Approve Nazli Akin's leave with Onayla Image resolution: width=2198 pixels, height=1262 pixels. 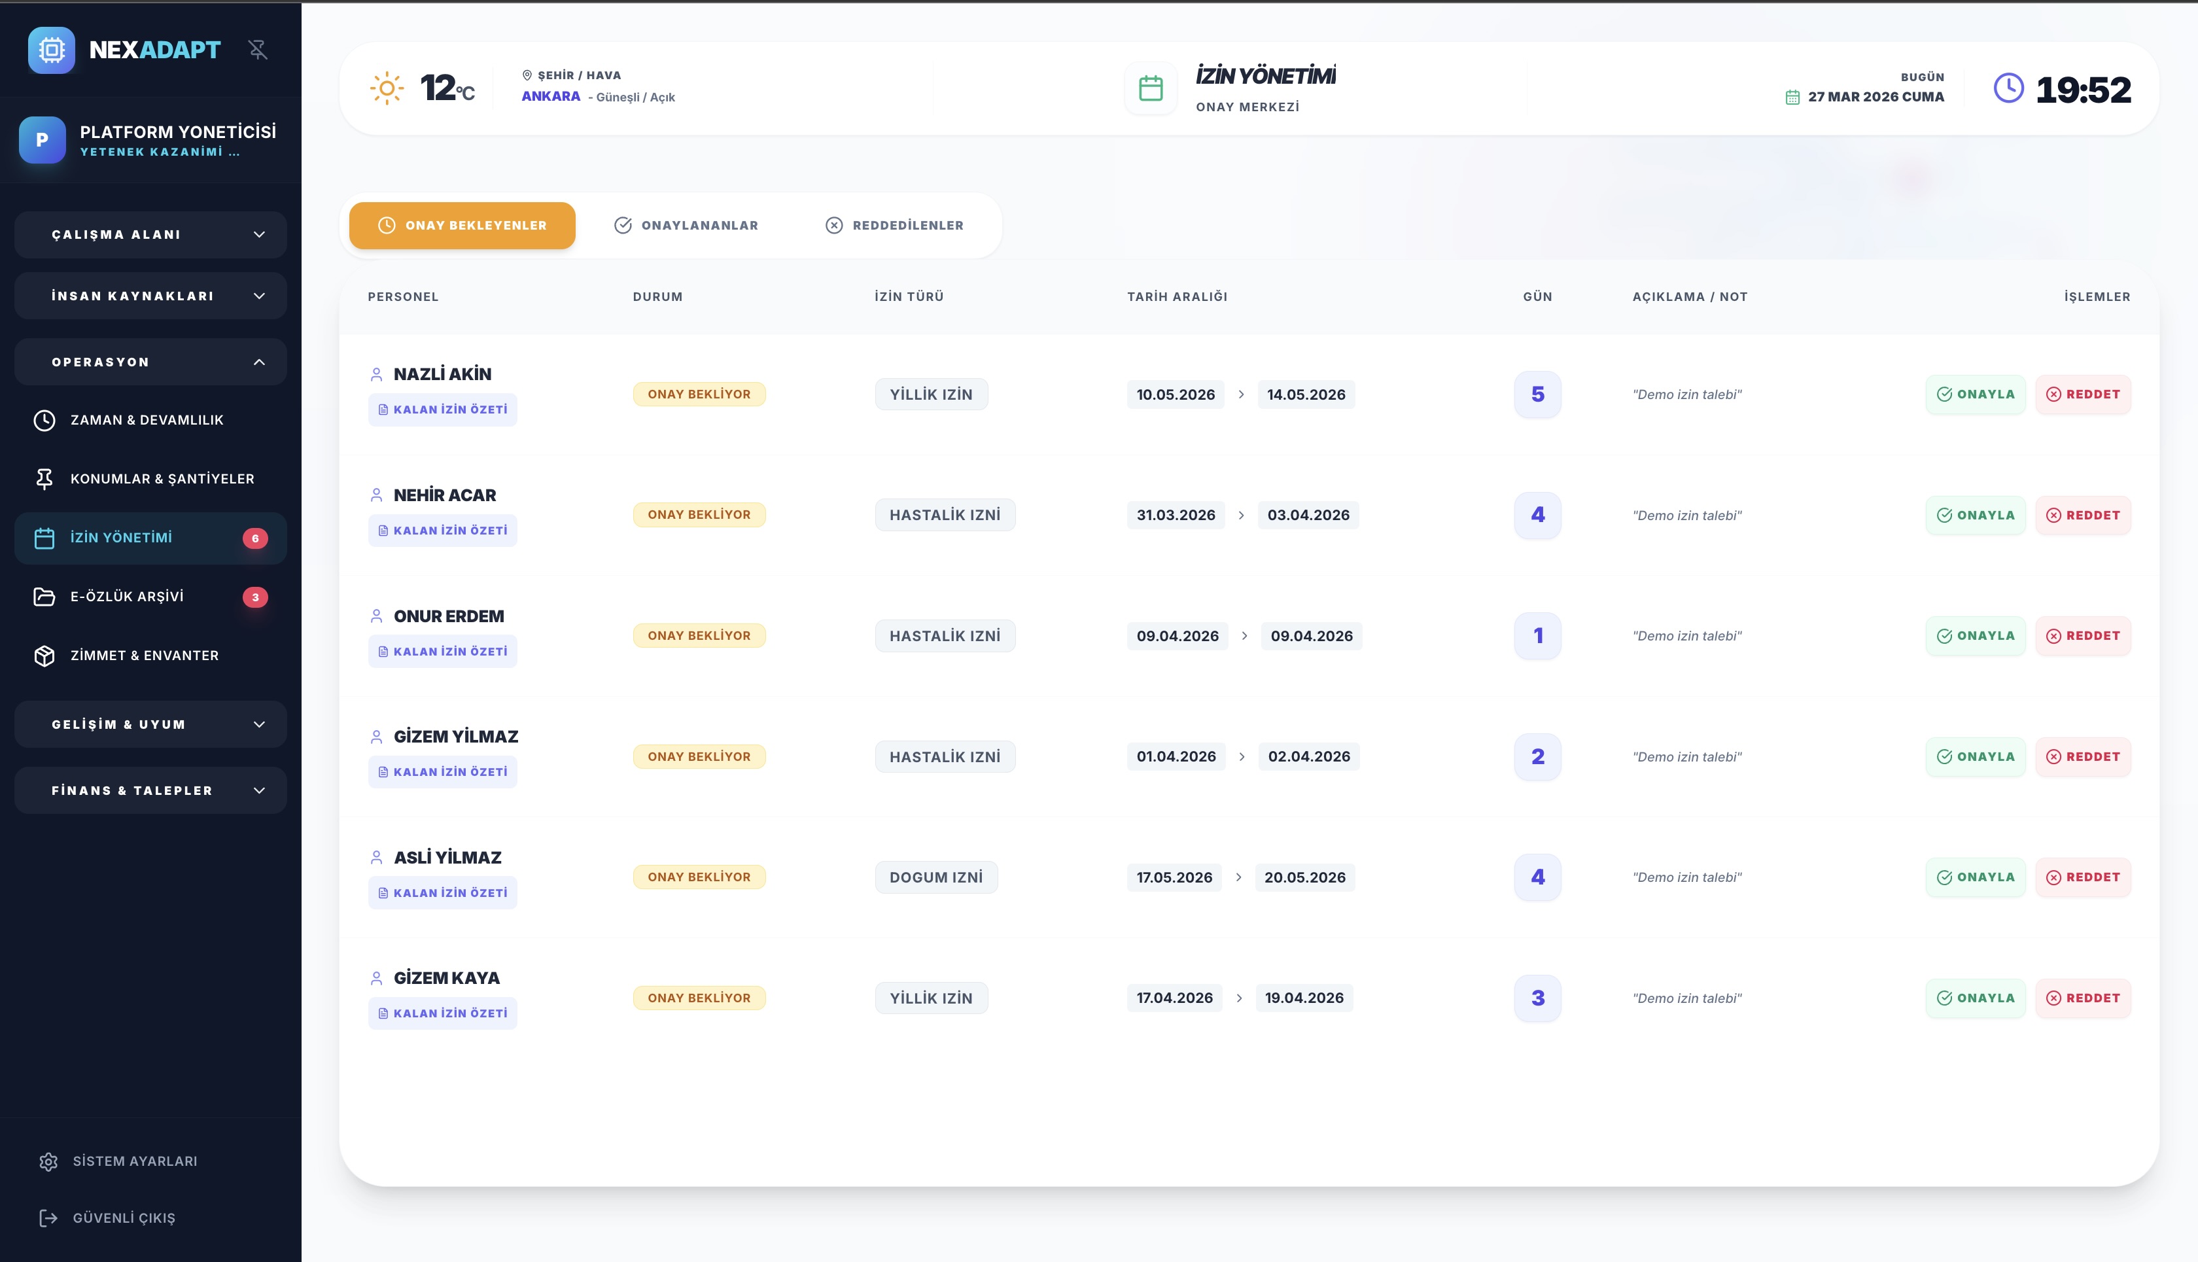tap(1975, 394)
